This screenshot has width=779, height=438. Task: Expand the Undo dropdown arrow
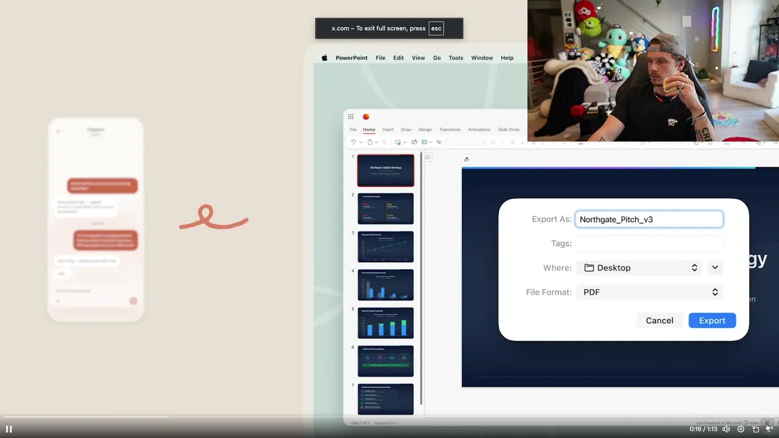pos(360,142)
